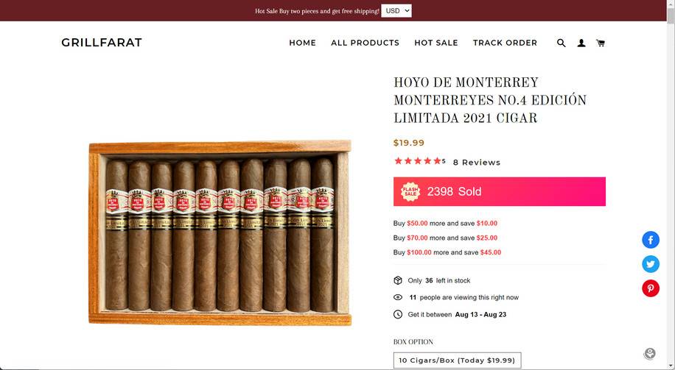Share product on Facebook
This screenshot has height=370, width=675.
[x=651, y=240]
